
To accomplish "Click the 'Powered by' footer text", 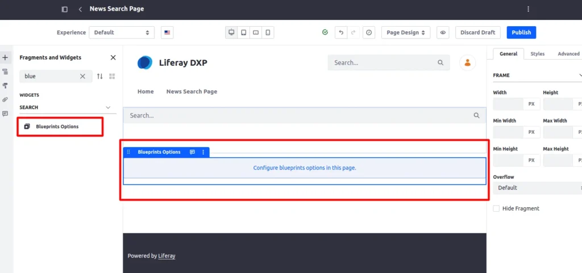I will click(x=142, y=255).
